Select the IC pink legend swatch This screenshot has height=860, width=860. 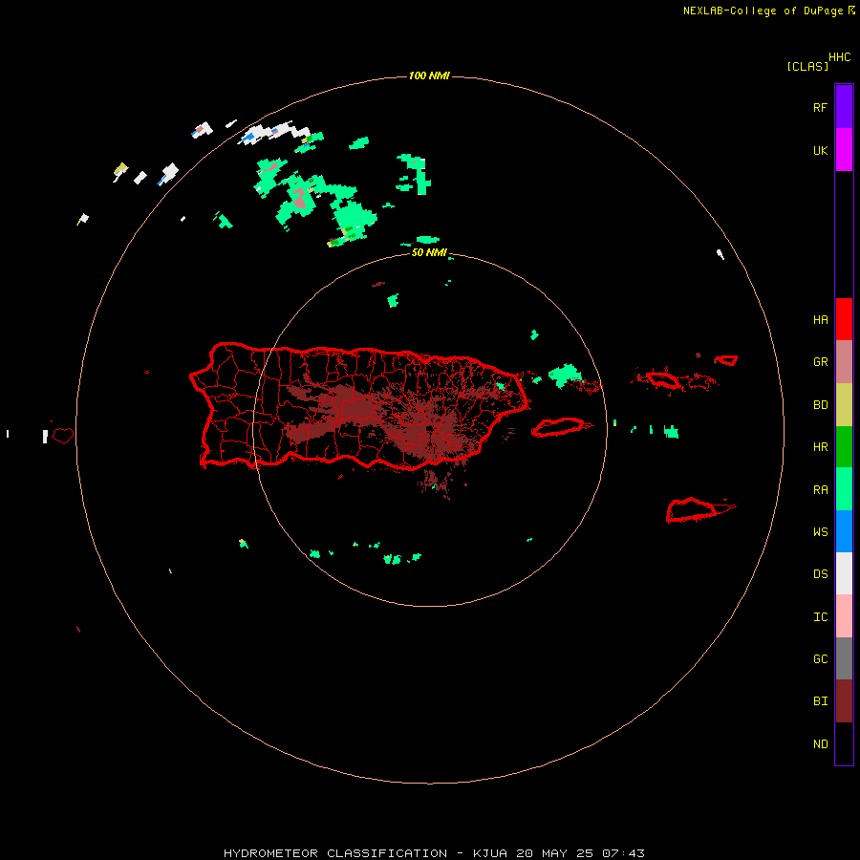pyautogui.click(x=844, y=616)
